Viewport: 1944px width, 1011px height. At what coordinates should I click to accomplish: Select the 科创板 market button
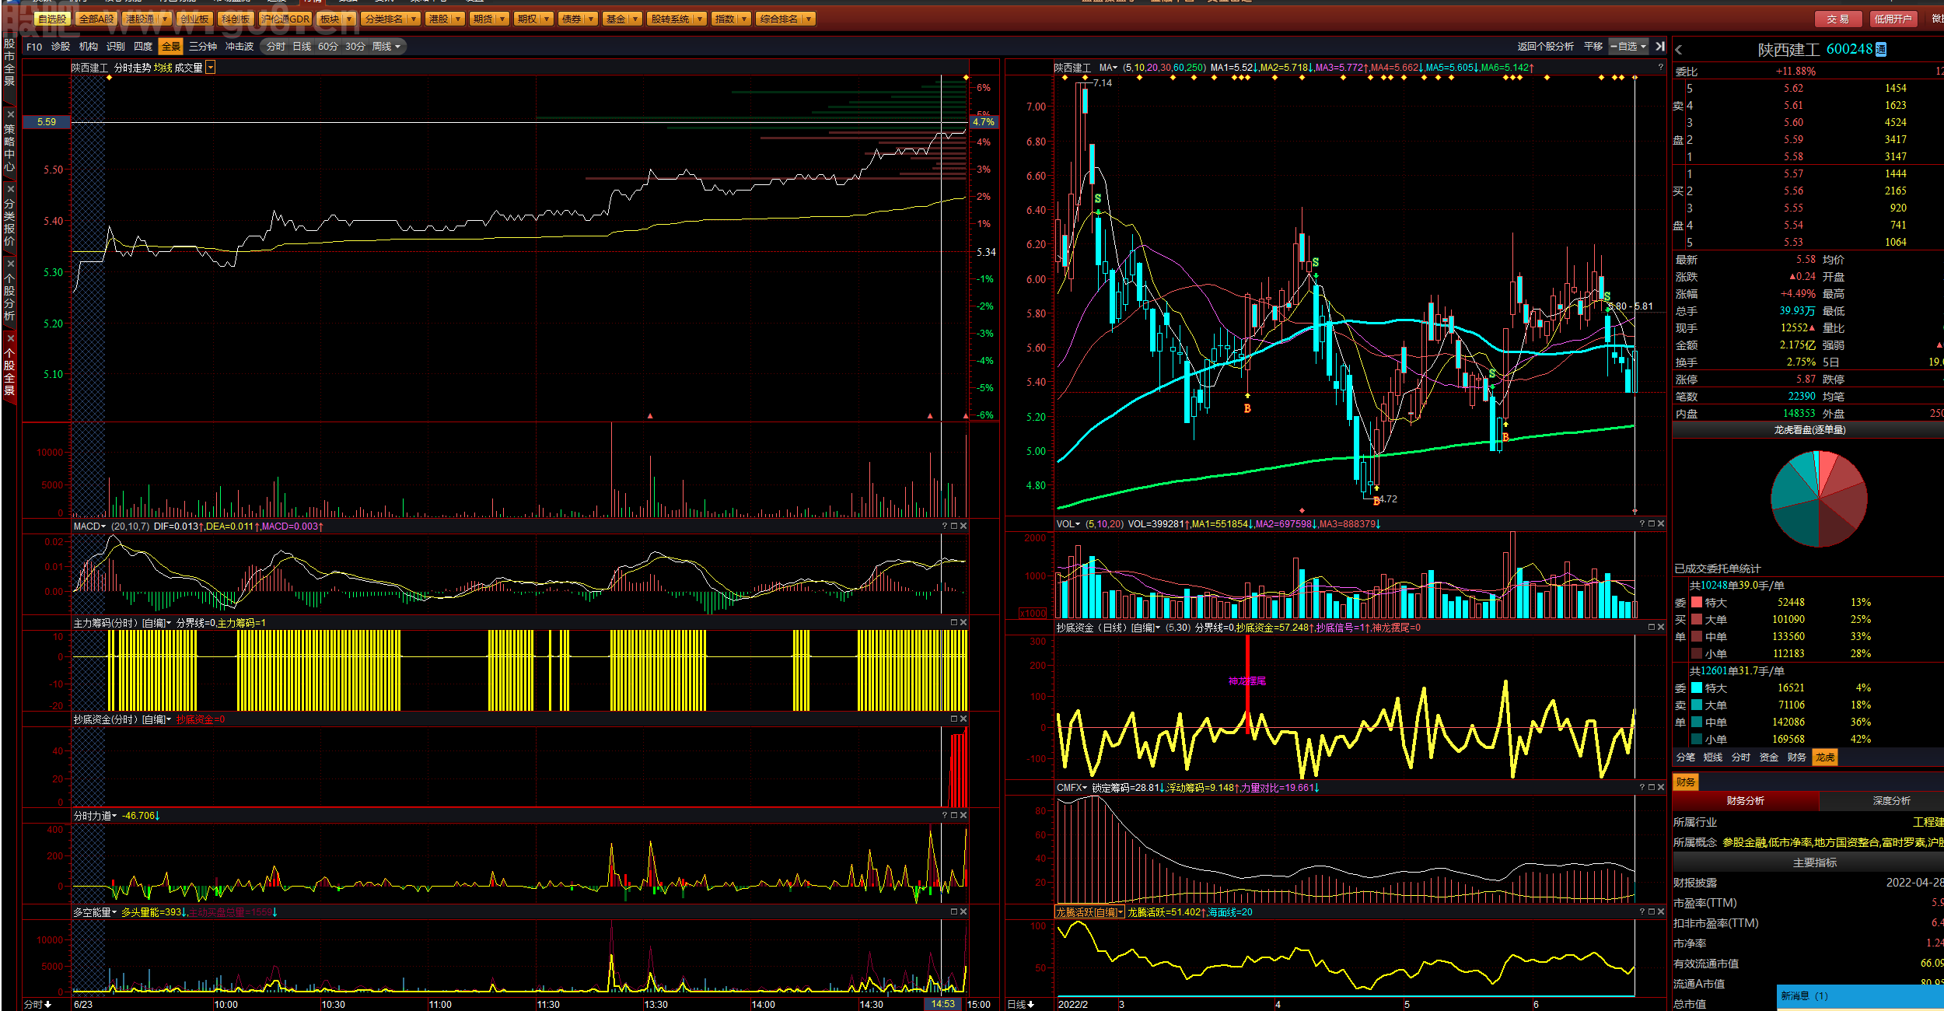(236, 19)
